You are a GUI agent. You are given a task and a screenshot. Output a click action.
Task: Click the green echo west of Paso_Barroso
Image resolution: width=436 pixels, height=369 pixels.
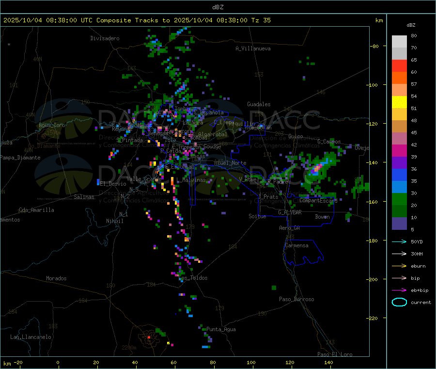pyautogui.click(x=274, y=288)
